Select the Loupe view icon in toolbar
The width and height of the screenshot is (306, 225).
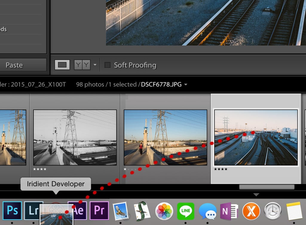pos(62,65)
